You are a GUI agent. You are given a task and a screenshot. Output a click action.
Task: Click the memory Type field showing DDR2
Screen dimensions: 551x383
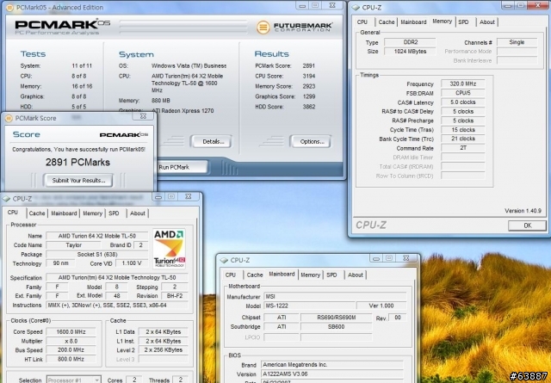point(410,42)
